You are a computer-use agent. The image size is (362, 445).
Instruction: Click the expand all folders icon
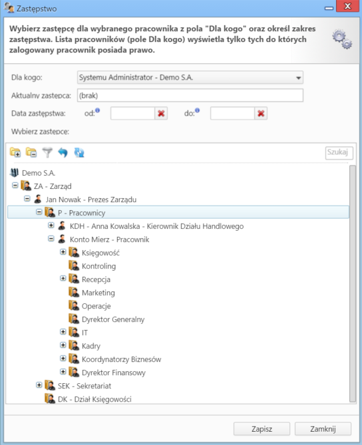15,153
